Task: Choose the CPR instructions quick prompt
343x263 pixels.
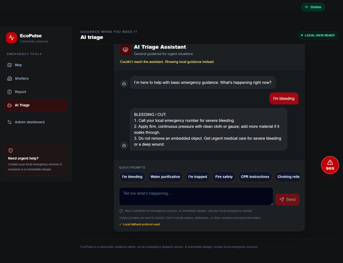Action: tap(255, 177)
